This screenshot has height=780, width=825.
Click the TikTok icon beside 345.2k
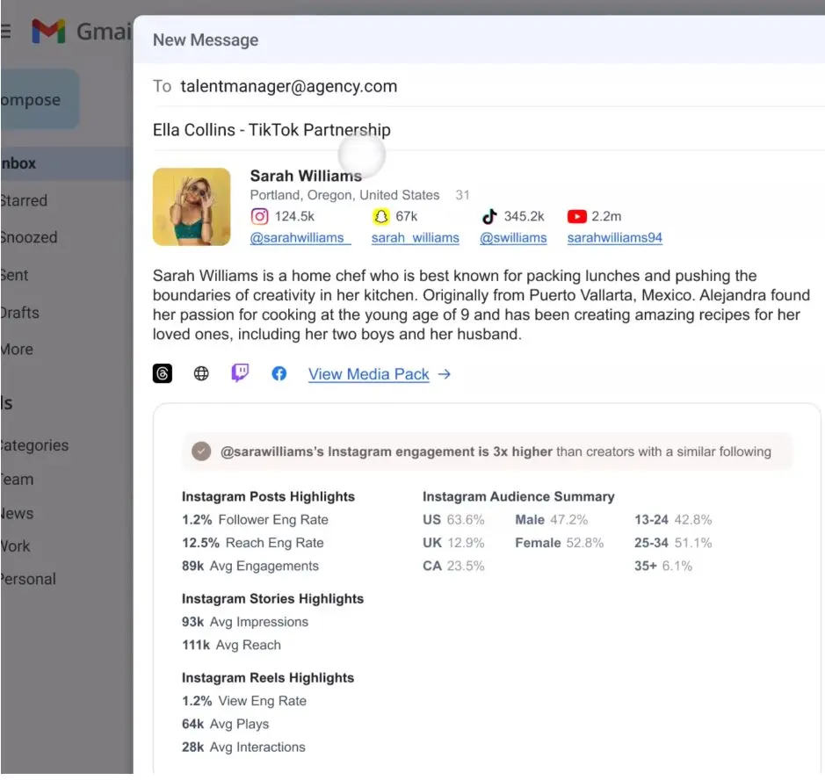489,216
